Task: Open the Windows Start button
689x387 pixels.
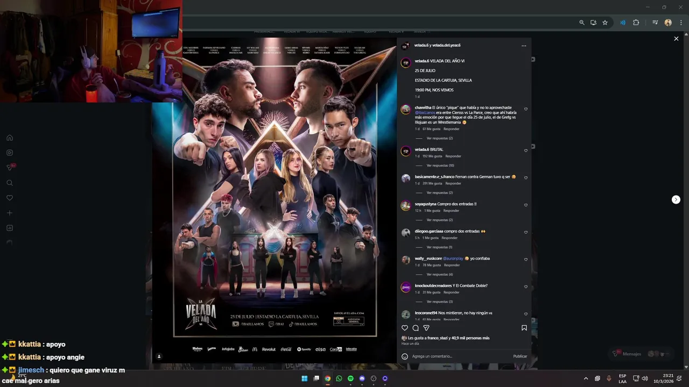Action: click(304, 378)
